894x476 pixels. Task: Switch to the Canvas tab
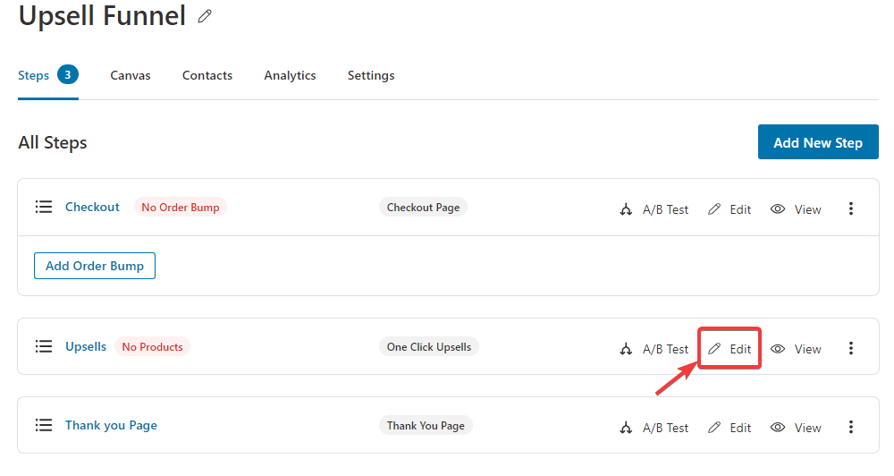pyautogui.click(x=131, y=75)
